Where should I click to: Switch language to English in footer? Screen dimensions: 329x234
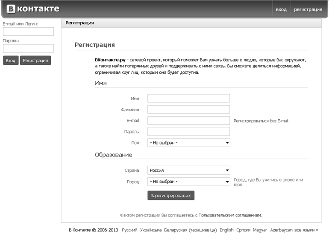[x=226, y=230]
